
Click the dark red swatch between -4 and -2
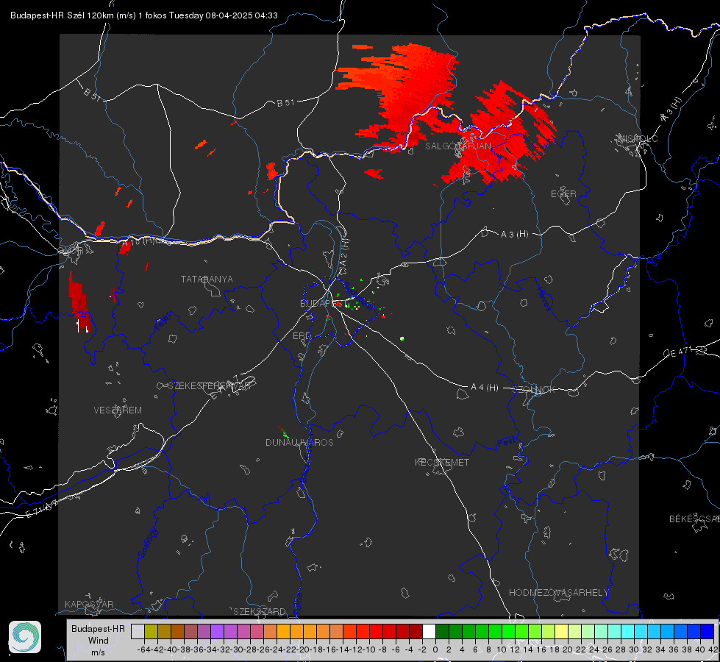(x=416, y=631)
